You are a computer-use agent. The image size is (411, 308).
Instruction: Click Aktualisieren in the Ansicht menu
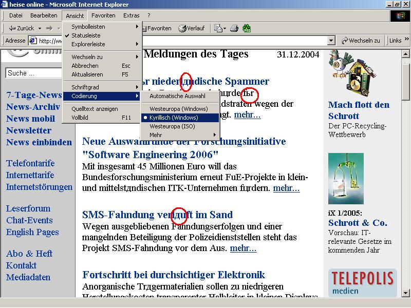coord(102,74)
